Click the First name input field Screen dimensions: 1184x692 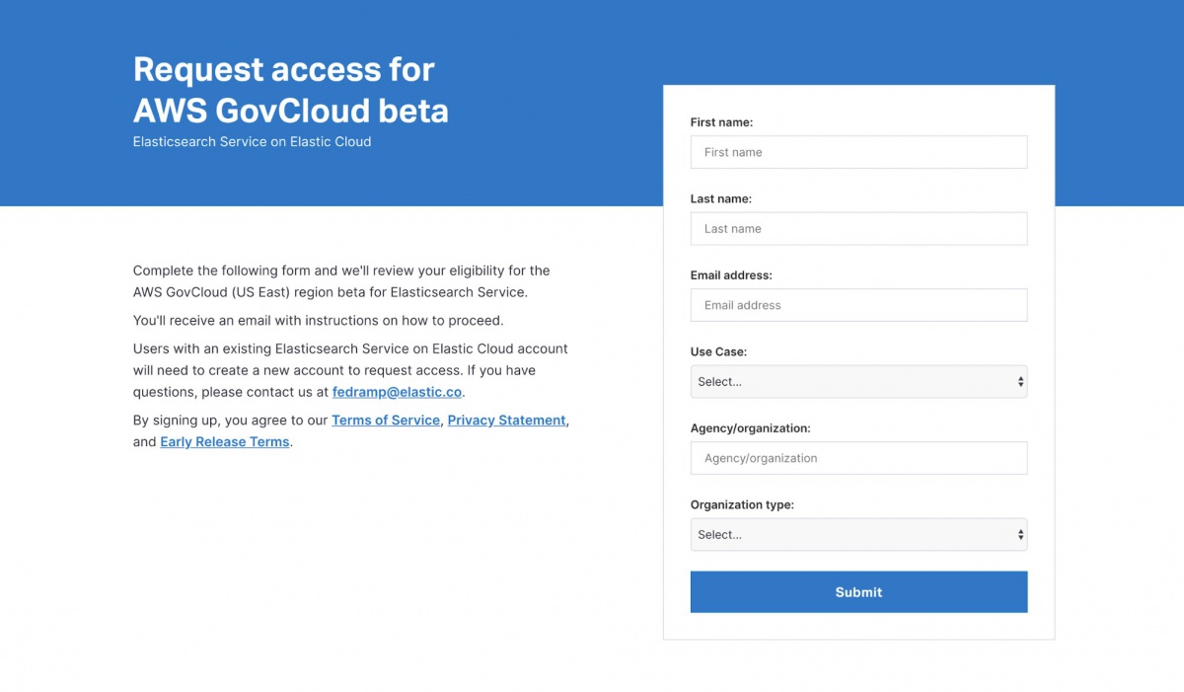858,152
